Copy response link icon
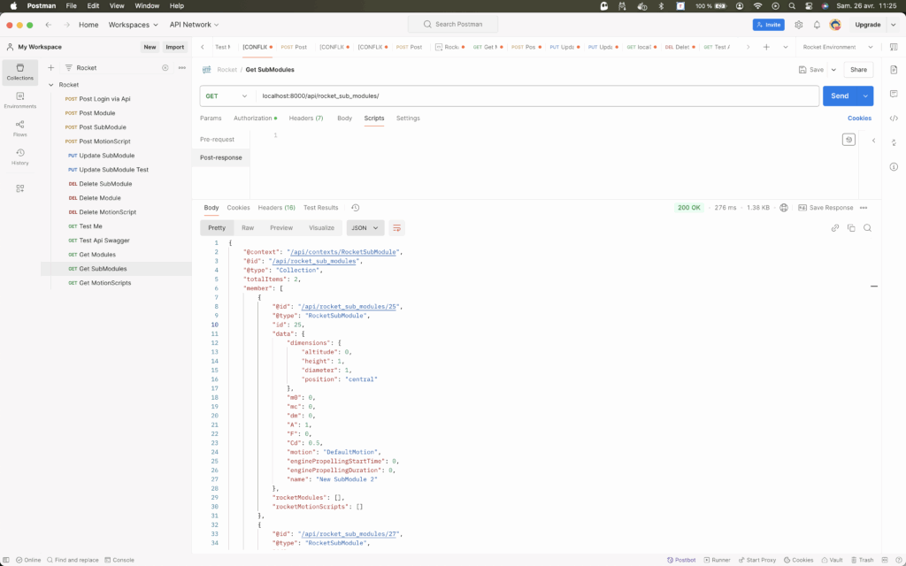The image size is (906, 566). tap(835, 228)
